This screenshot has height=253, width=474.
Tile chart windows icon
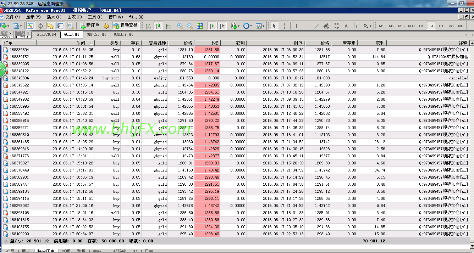point(200,26)
